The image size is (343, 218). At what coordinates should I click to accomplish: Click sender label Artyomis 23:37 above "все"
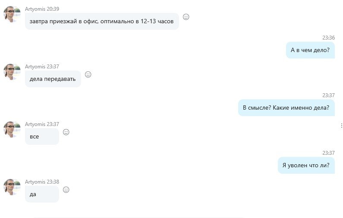(x=42, y=124)
